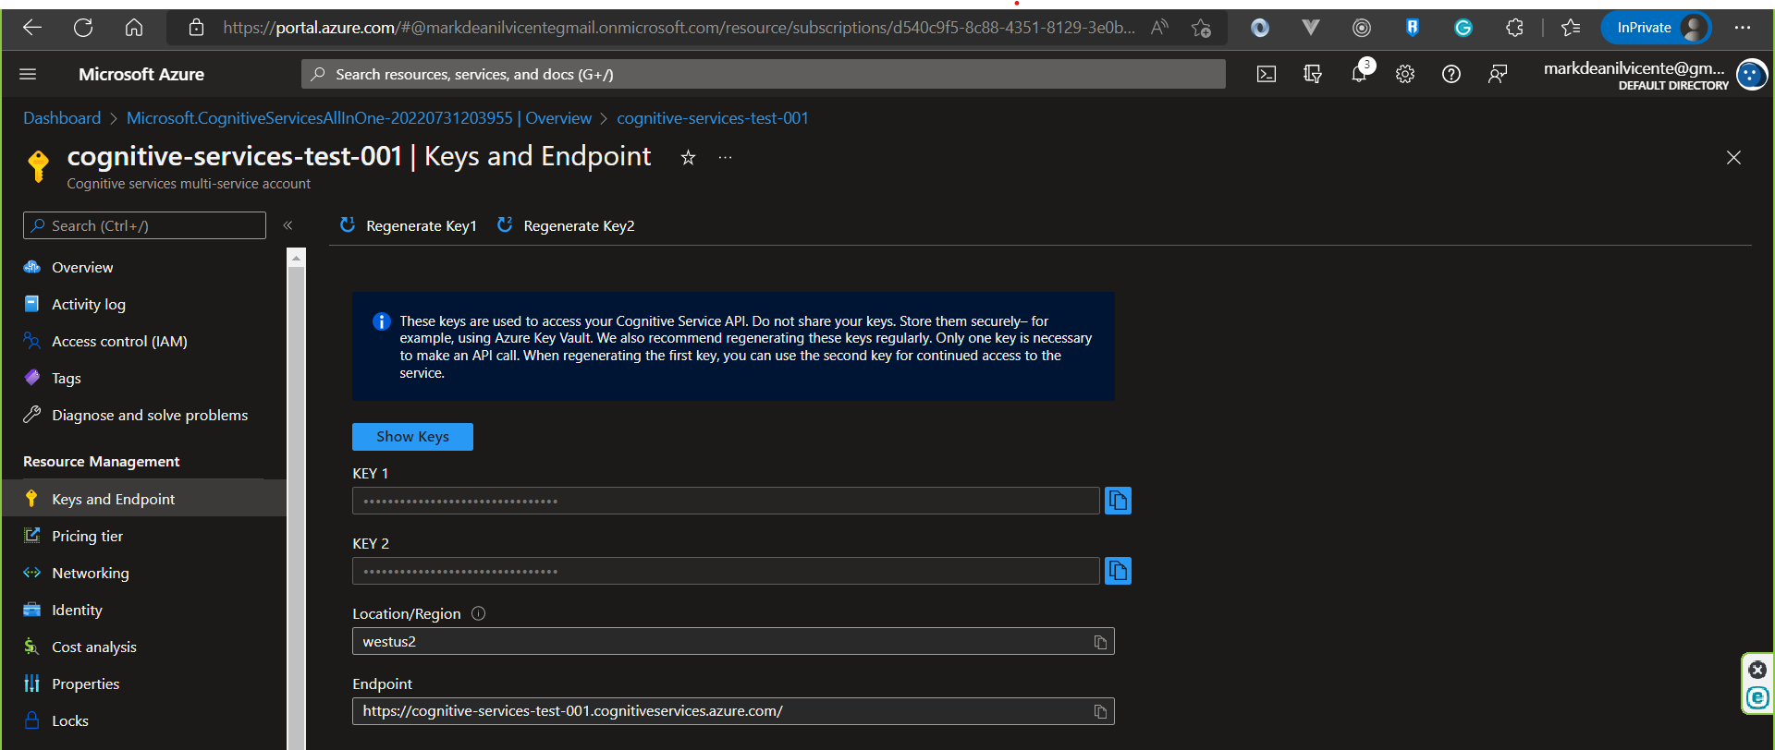Image resolution: width=1775 pixels, height=750 pixels.
Task: Open browser favorites list icon
Action: 1571,28
